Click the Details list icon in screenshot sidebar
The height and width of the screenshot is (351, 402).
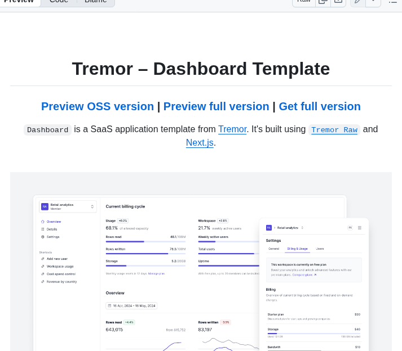42,229
